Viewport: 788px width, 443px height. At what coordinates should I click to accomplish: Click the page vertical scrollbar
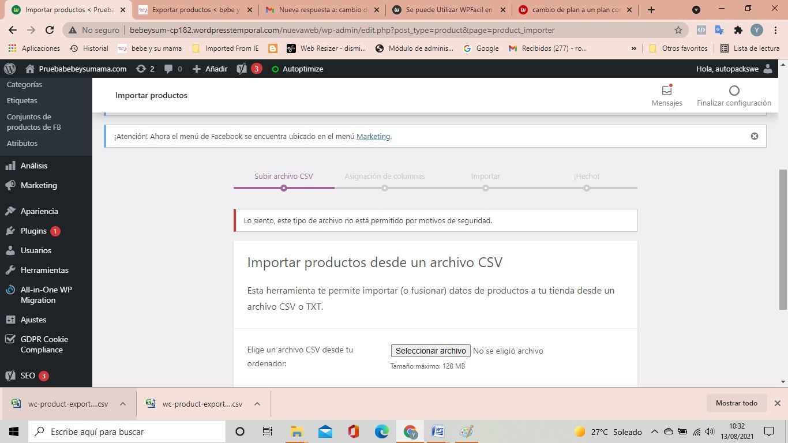[x=783, y=239]
